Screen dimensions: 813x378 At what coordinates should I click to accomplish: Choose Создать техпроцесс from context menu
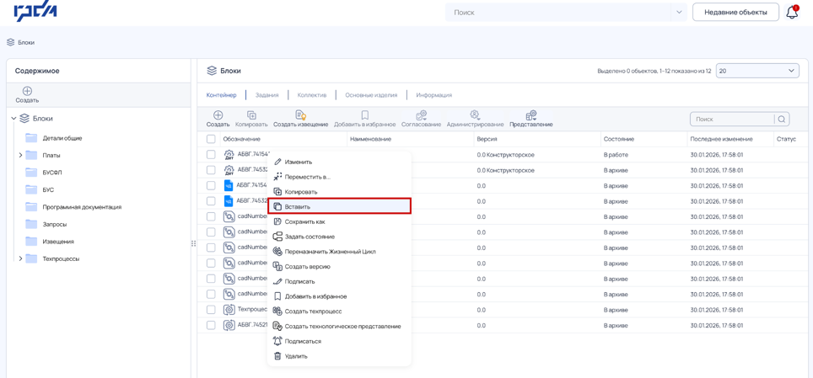point(339,311)
